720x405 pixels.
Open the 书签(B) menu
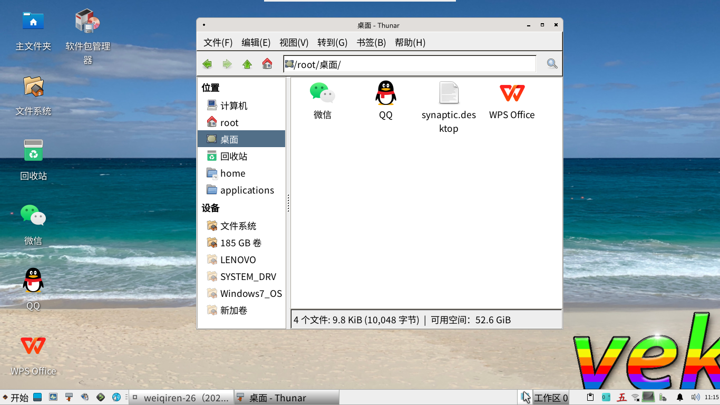[x=372, y=43]
